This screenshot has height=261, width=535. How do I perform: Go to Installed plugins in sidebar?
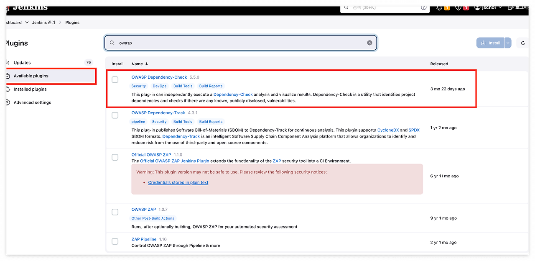[x=51, y=89]
